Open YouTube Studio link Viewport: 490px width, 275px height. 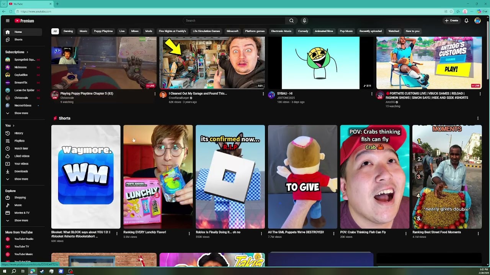point(23,239)
